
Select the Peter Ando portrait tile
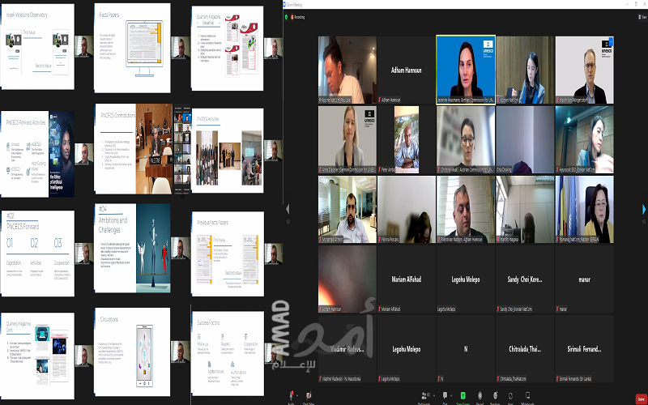406,139
